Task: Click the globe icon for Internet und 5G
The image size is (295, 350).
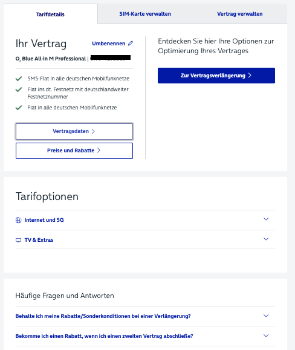Action: [x=19, y=220]
